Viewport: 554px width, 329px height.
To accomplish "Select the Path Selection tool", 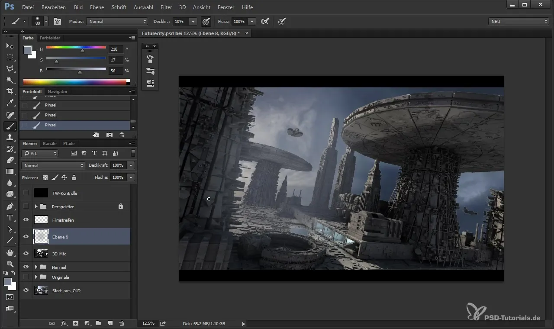I will pyautogui.click(x=10, y=229).
